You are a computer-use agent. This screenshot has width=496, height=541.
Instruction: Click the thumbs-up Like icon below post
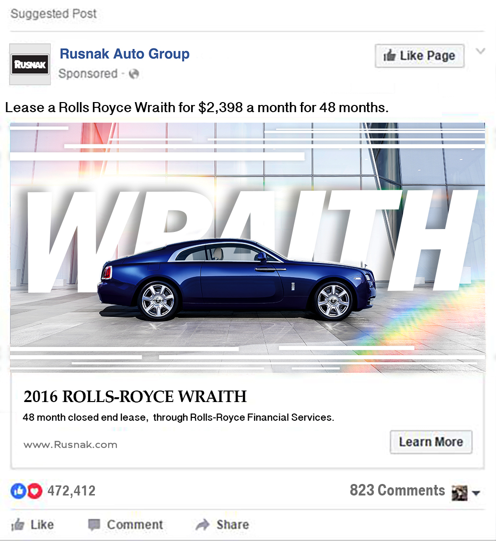(18, 525)
